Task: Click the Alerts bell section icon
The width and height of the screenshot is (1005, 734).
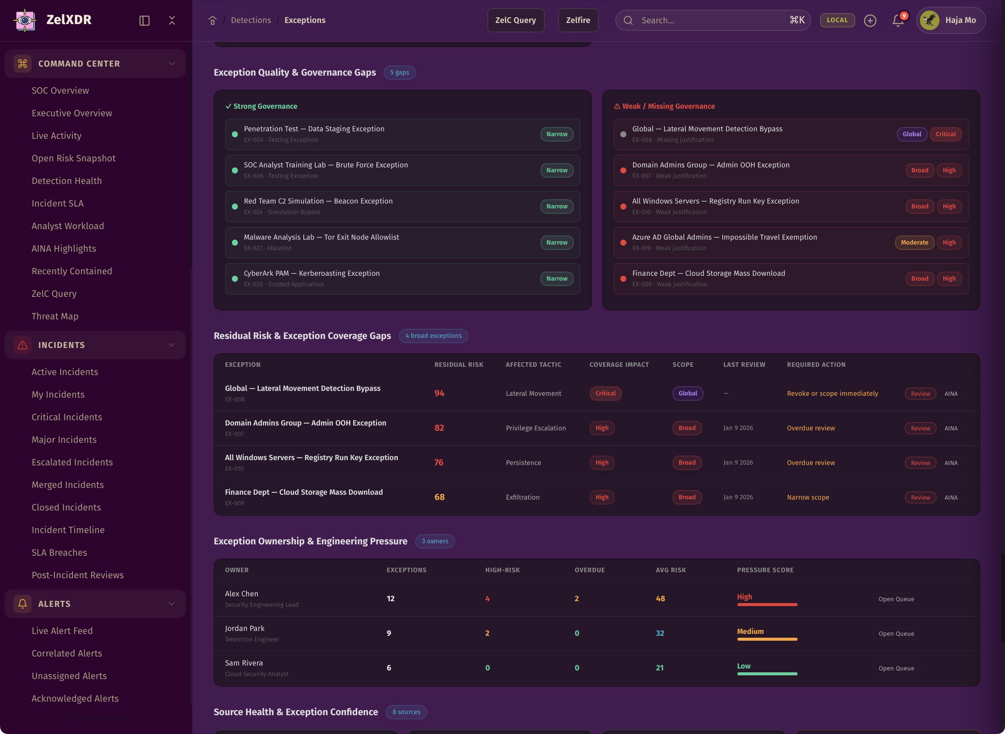Action: (23, 603)
